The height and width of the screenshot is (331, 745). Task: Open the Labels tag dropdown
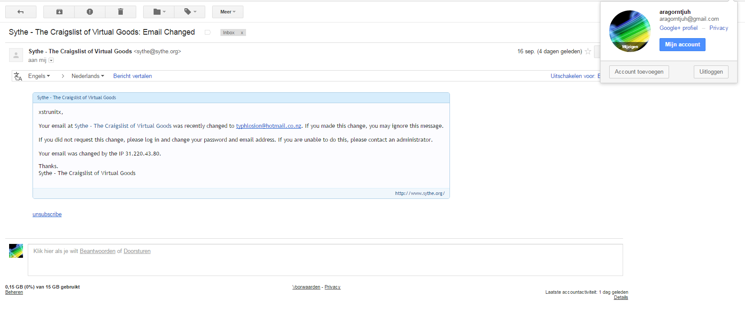190,12
